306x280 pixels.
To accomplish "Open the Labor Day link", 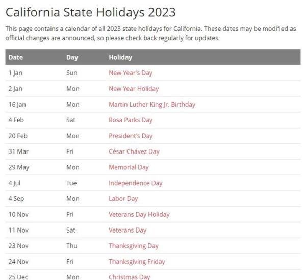I will (123, 198).
